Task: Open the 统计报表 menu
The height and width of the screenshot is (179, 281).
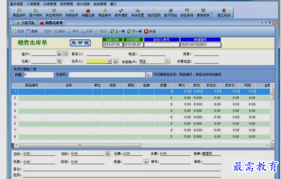Action: (x=83, y=4)
